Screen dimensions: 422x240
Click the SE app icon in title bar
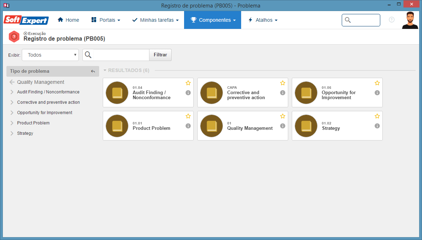(x=6, y=5)
